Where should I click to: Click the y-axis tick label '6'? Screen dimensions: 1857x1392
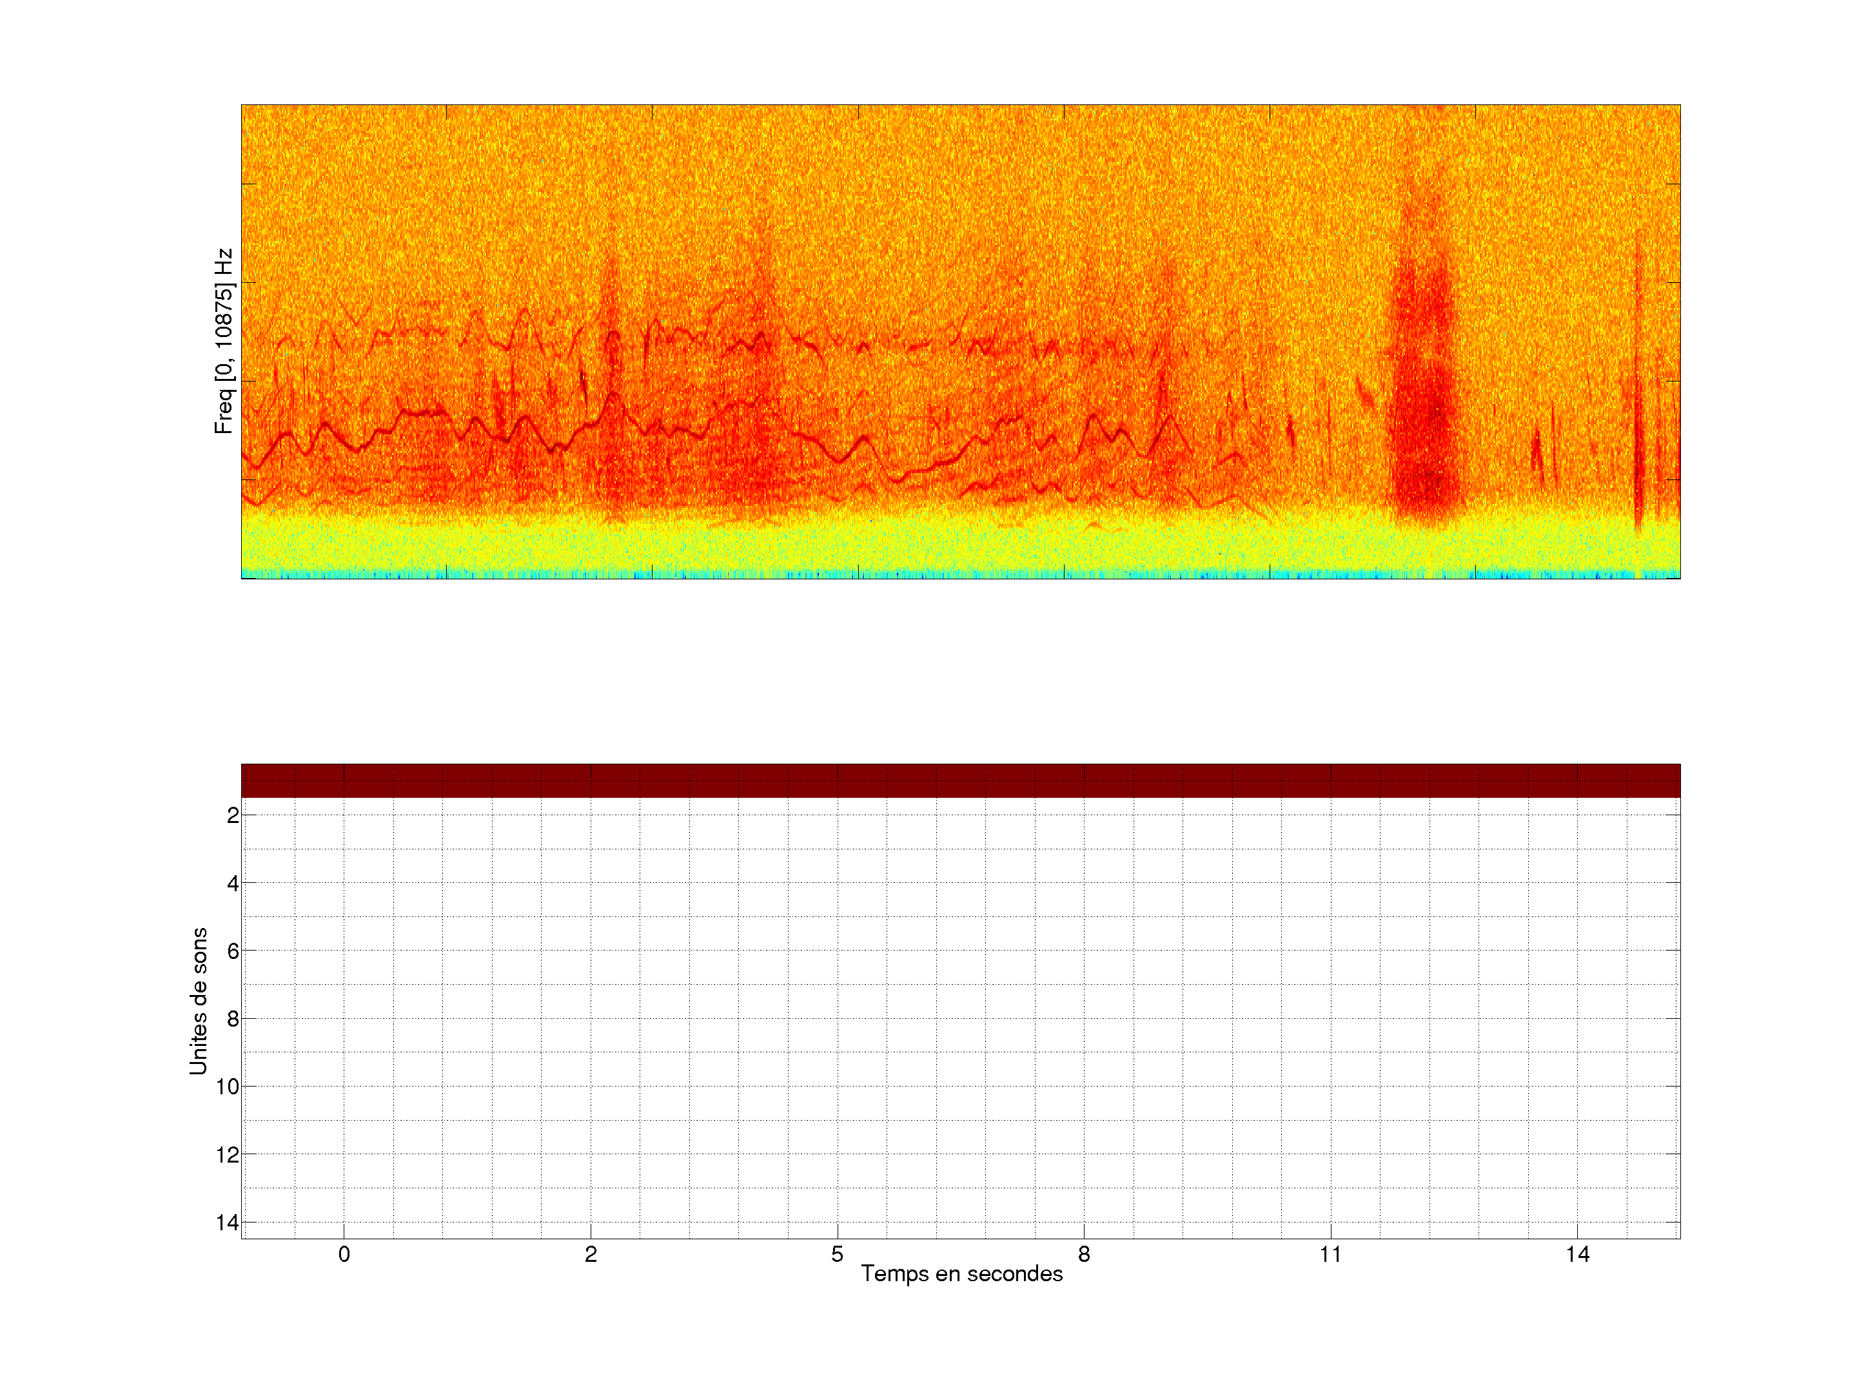233,951
